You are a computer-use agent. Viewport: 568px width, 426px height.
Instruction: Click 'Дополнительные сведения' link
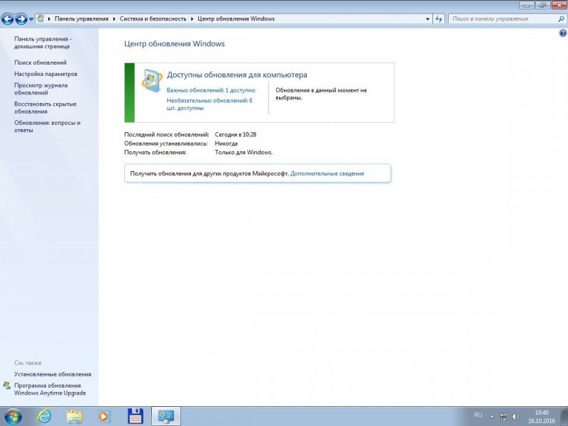(327, 173)
